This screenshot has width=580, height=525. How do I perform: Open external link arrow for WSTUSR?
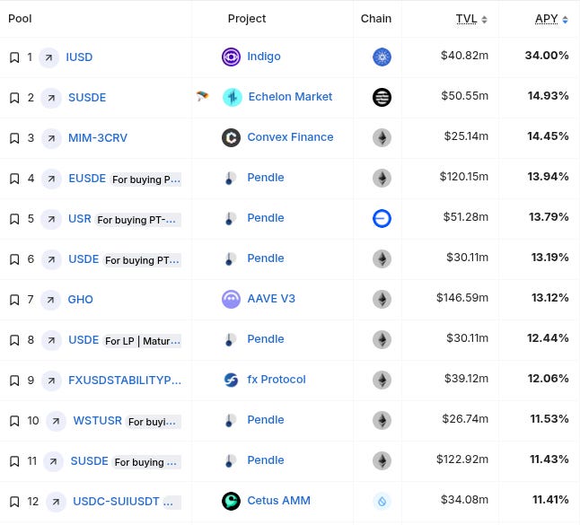56,421
